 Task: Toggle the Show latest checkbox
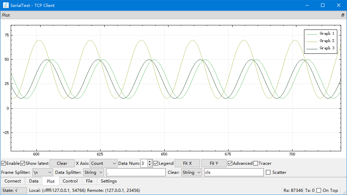click(23, 163)
